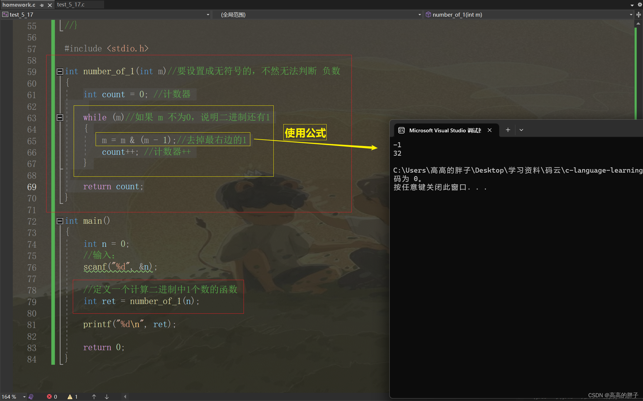Viewport: 643px width, 401px height.
Task: Click the errors indicator showing 0
Action: point(52,396)
